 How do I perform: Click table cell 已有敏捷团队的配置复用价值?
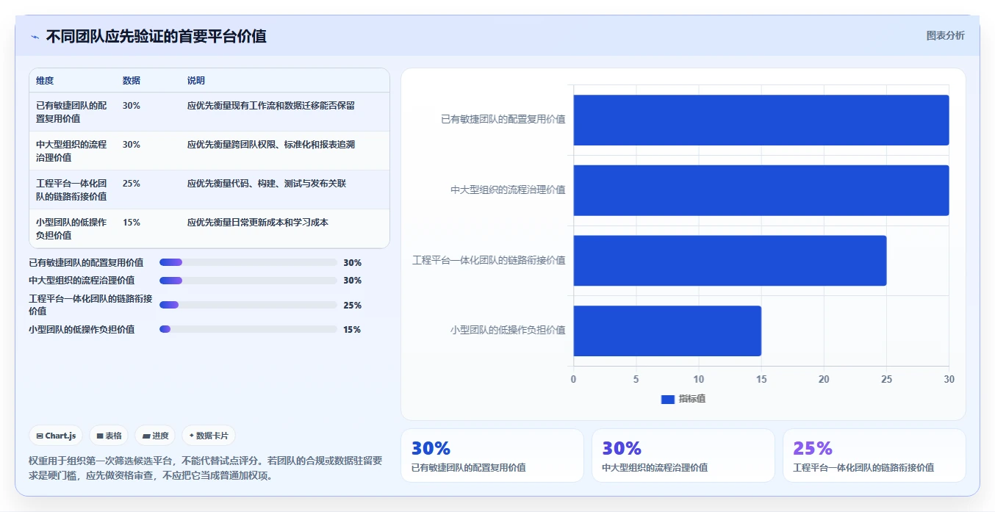tap(71, 112)
